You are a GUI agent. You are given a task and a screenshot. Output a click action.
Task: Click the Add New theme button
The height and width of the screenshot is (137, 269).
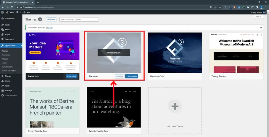[x=51, y=19]
